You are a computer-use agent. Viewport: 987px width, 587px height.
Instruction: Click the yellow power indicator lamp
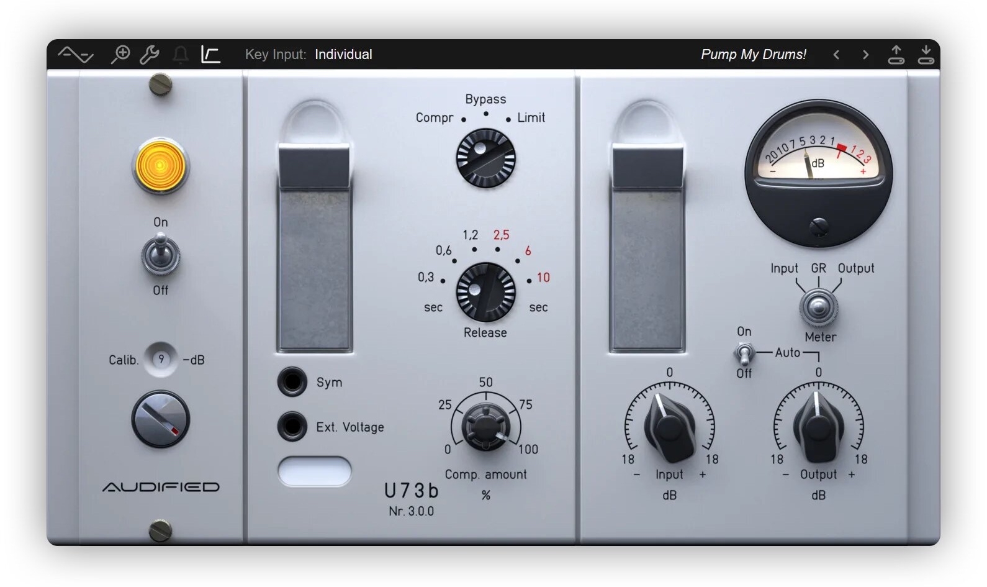coord(160,165)
